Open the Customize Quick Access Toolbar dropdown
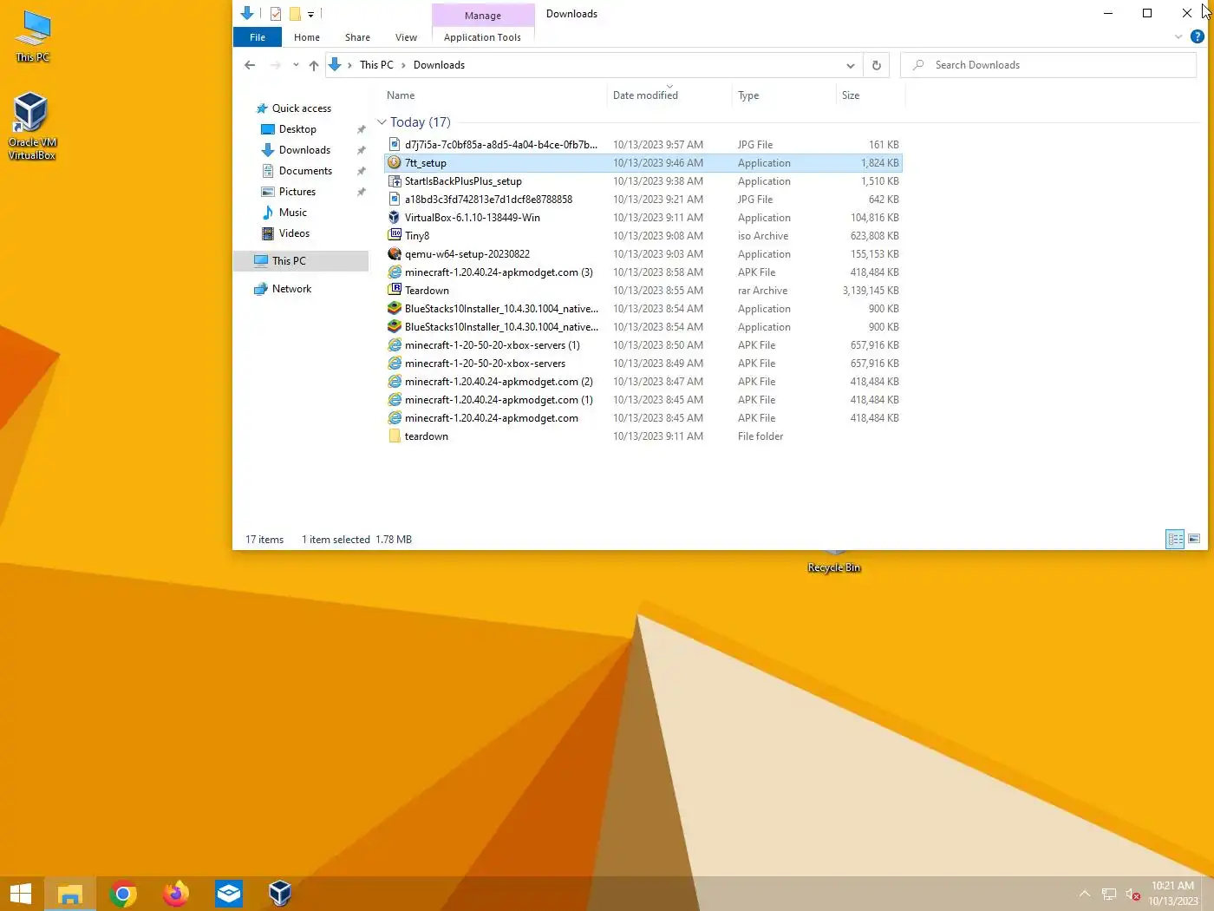 [310, 15]
